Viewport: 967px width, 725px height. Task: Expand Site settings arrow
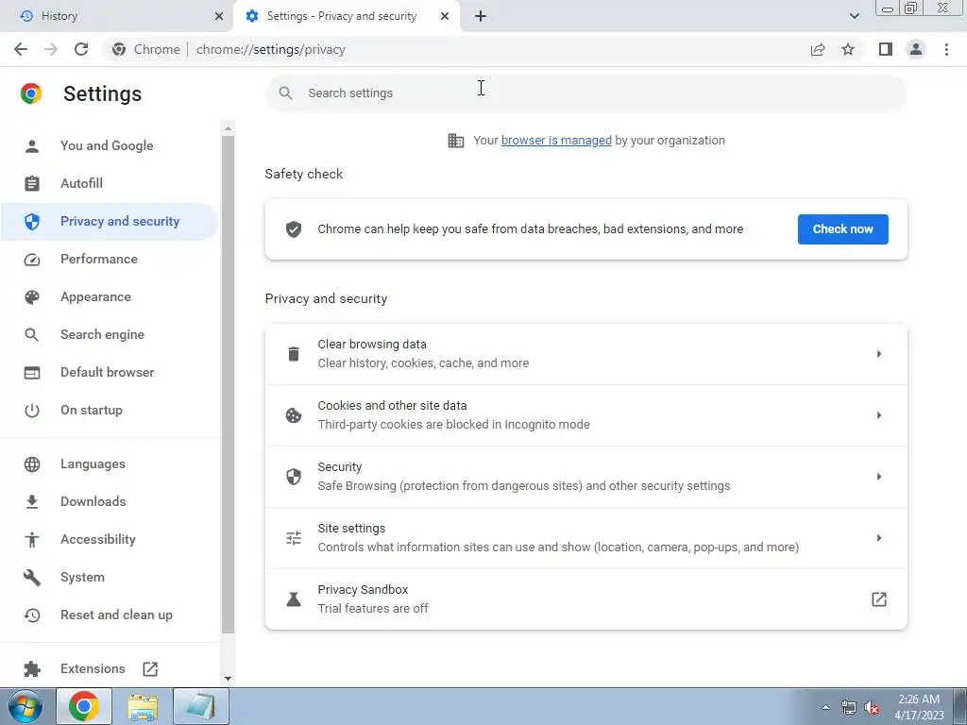coord(879,537)
